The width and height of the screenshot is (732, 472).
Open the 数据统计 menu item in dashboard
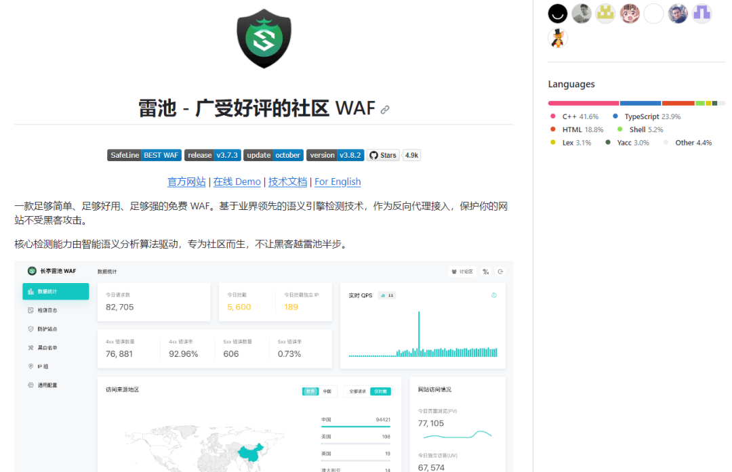(x=56, y=291)
